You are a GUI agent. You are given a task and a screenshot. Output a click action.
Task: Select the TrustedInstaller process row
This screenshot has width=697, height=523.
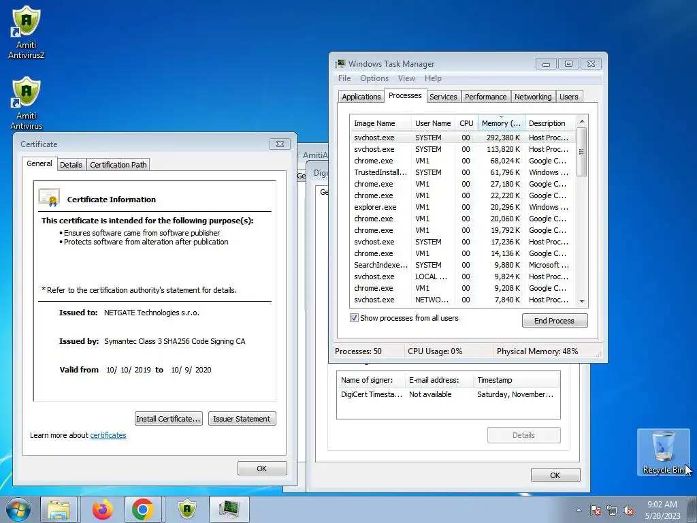(x=462, y=172)
